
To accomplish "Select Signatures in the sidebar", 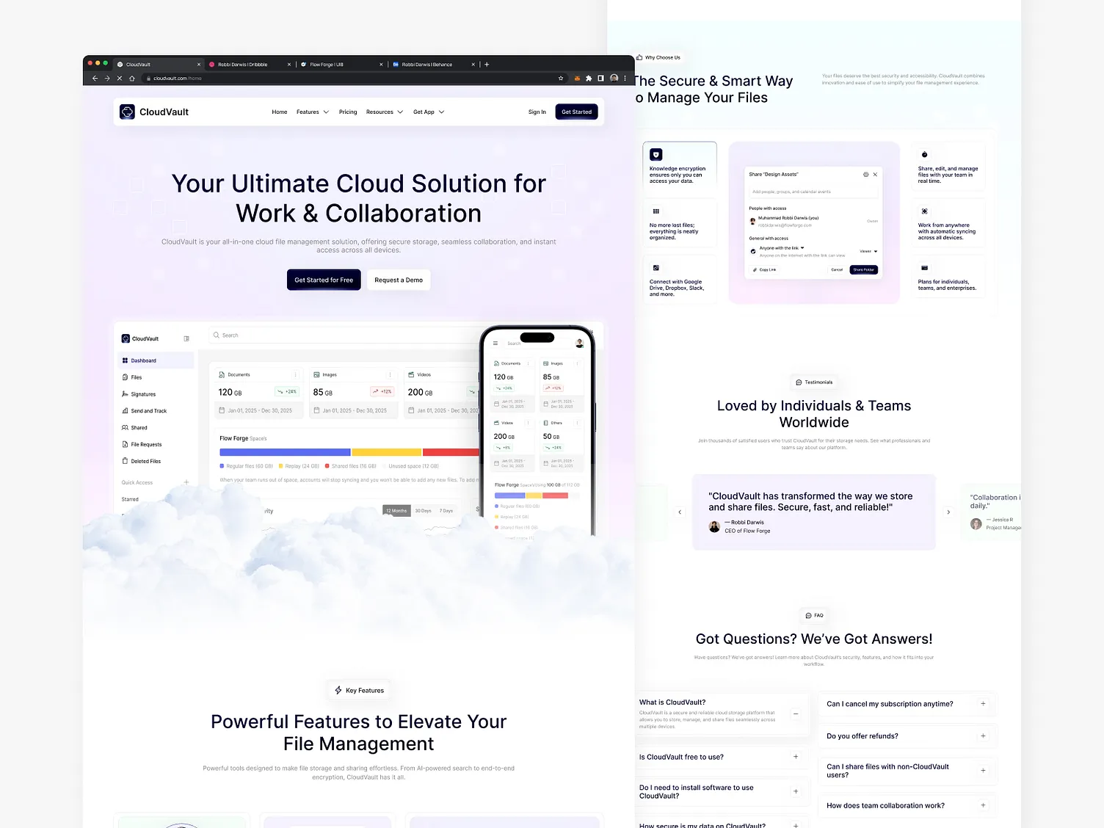I will (x=156, y=394).
